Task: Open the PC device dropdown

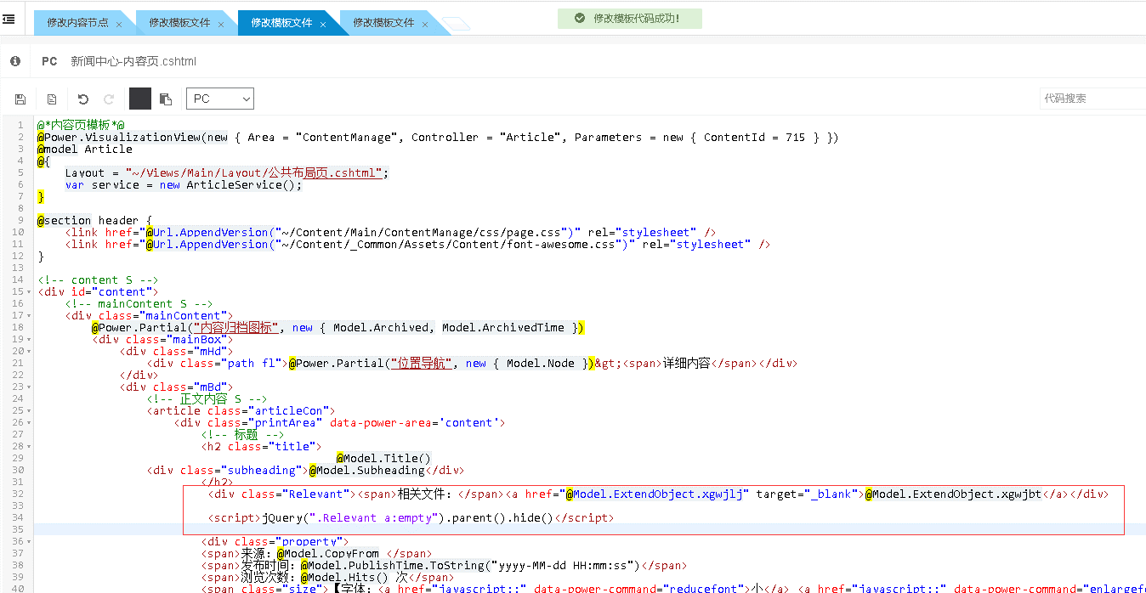Action: coord(220,99)
